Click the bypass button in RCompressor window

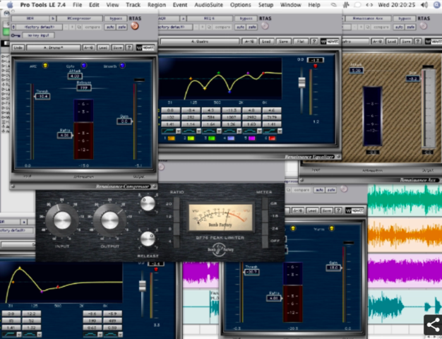click(x=116, y=18)
